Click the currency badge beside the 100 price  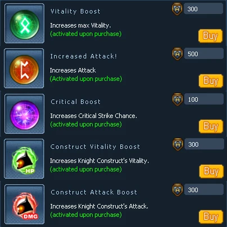point(178,99)
